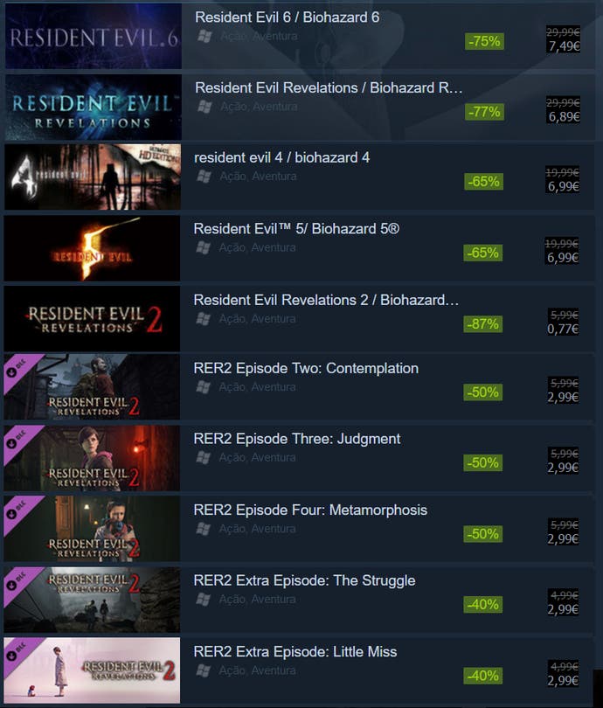603x708 pixels.
Task: Open RER2 Episode Four: Metamorphosis title
Action: pos(310,510)
